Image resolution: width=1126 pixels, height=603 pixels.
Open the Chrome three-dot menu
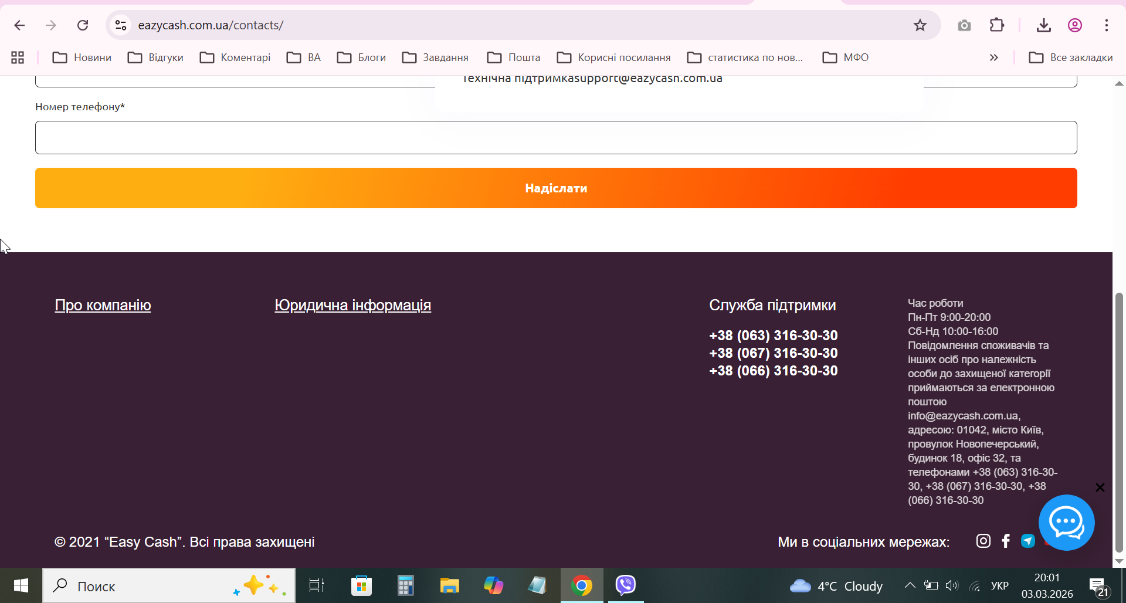click(x=1107, y=25)
